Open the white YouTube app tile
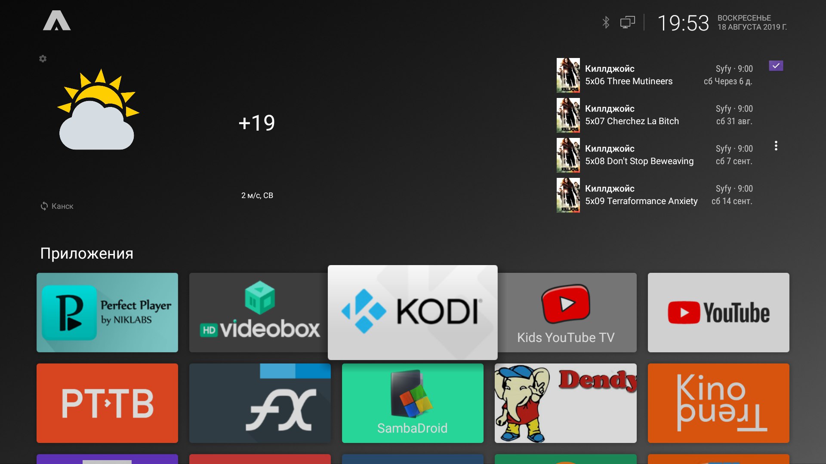 tap(718, 312)
